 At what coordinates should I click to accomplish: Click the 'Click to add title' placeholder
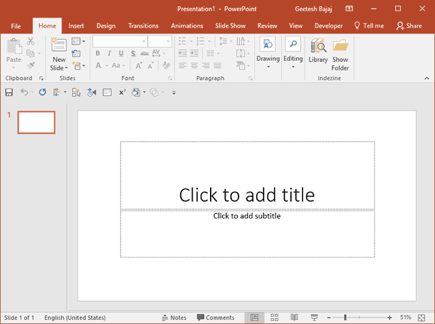coord(247,176)
